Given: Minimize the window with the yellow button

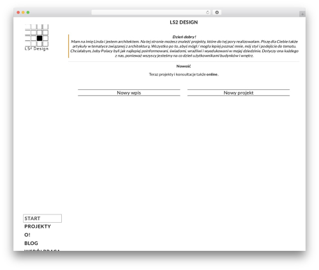Looking at the screenshot, I should pos(23,13).
